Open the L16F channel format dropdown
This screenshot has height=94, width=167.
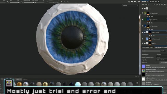[x=164, y=51]
